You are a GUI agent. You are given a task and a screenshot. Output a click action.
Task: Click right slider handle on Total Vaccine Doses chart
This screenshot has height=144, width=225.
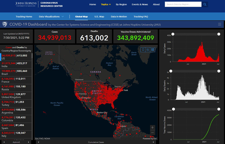(219, 109)
